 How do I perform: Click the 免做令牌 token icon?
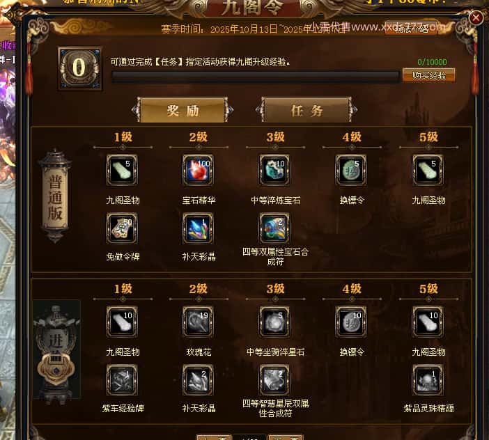click(x=122, y=228)
